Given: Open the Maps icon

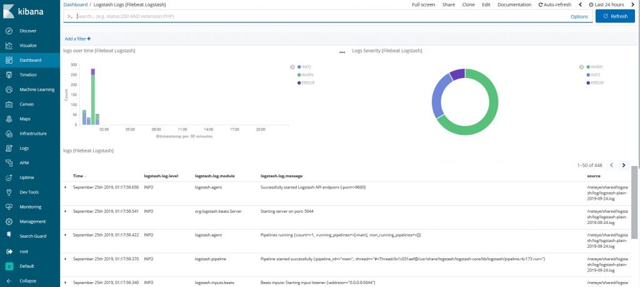Looking at the screenshot, I should [9, 119].
